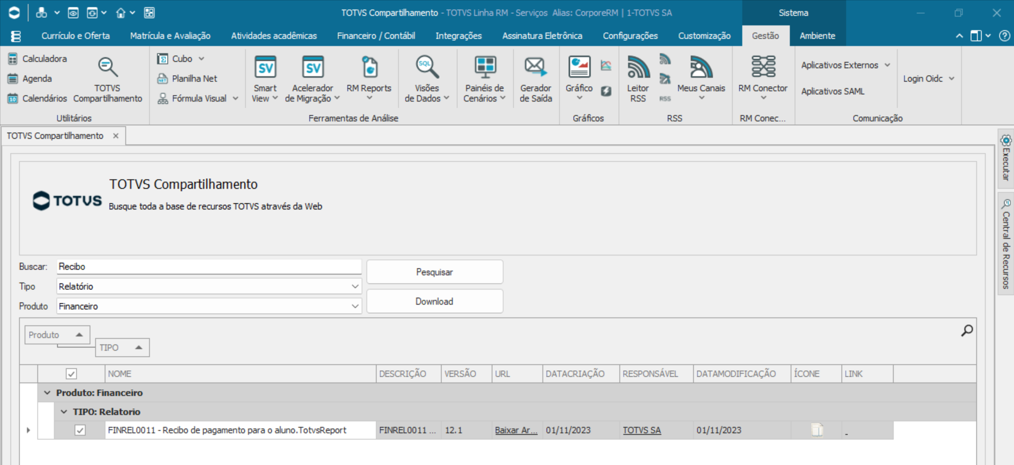This screenshot has height=465, width=1014.
Task: Open Aplicativos SAML
Action: coord(833,92)
